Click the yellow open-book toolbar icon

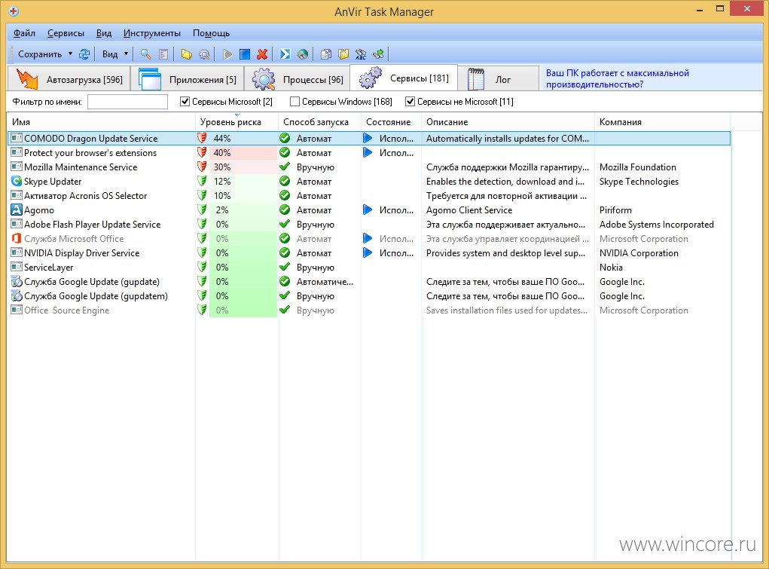(343, 54)
